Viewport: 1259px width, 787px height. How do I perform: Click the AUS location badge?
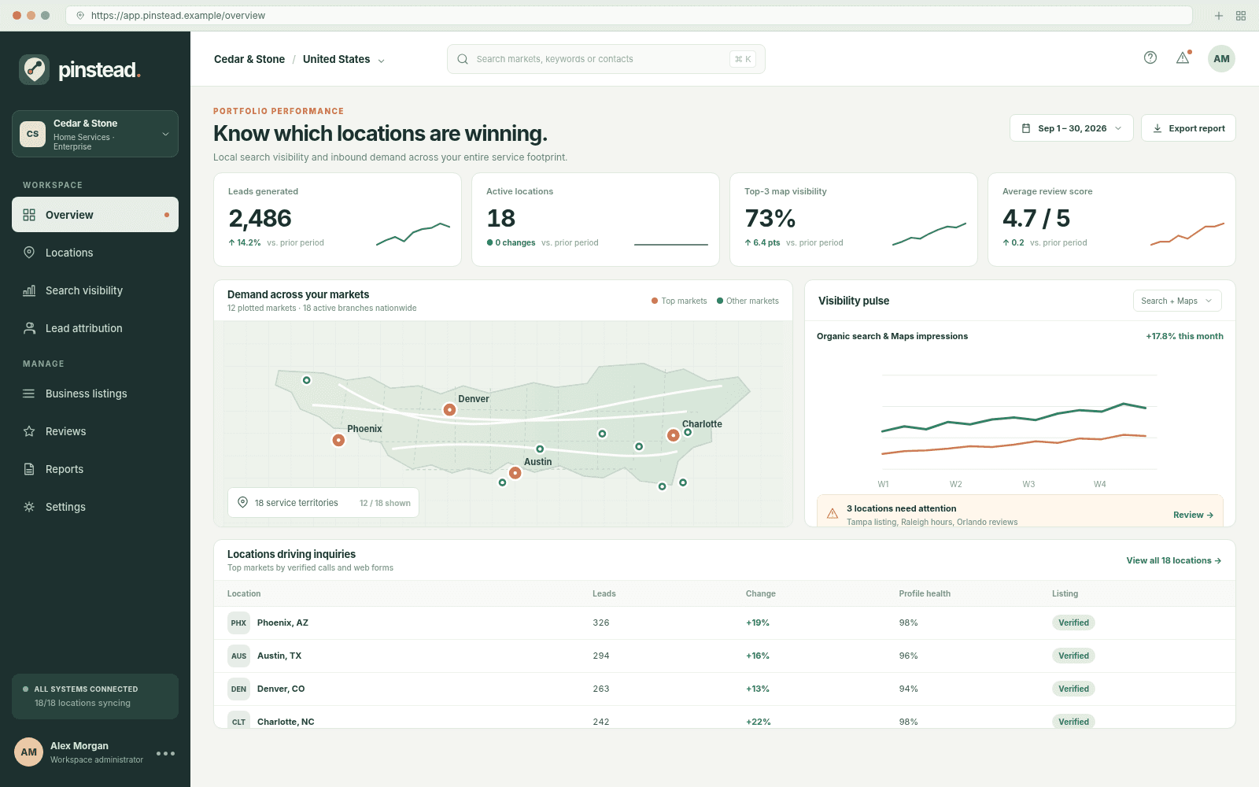[238, 656]
